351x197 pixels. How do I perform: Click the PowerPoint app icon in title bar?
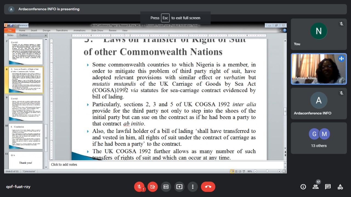pos(6,25)
